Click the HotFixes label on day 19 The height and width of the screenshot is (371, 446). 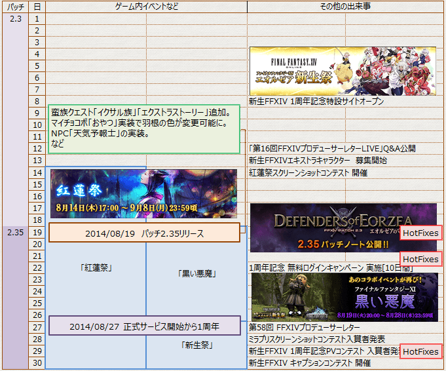420,233
